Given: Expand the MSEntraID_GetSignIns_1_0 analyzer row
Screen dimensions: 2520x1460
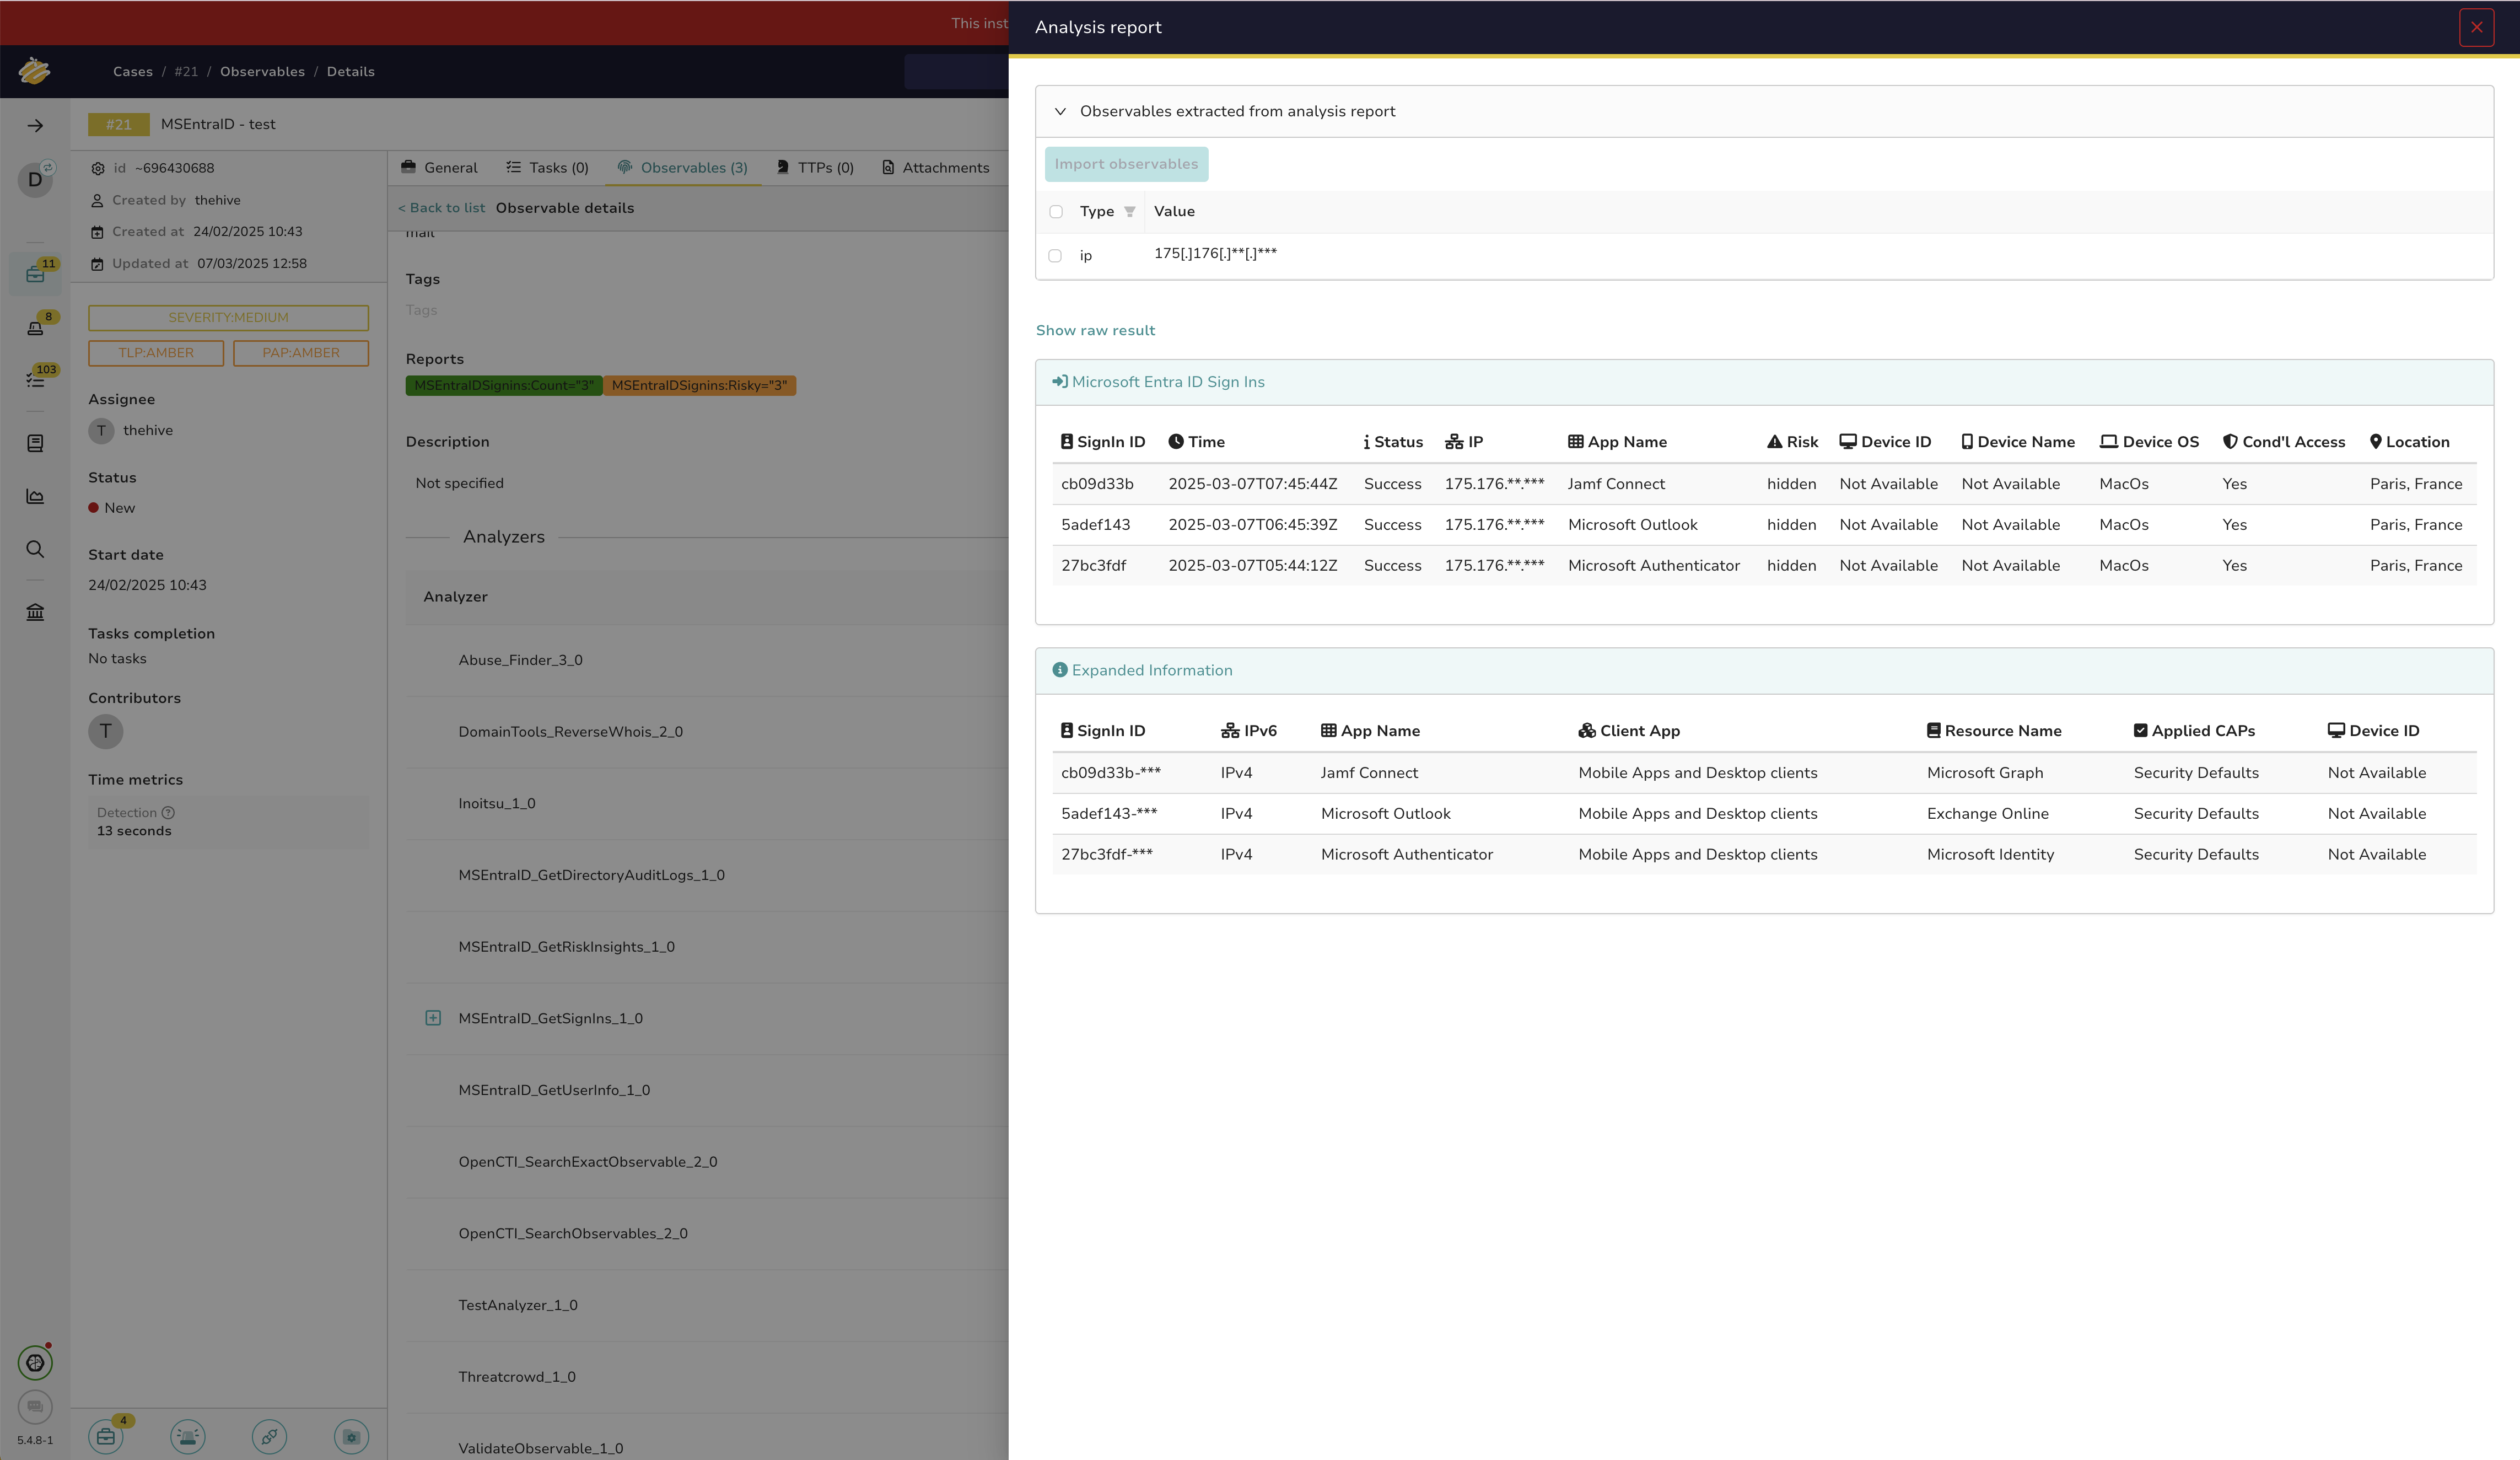Looking at the screenshot, I should (433, 1018).
